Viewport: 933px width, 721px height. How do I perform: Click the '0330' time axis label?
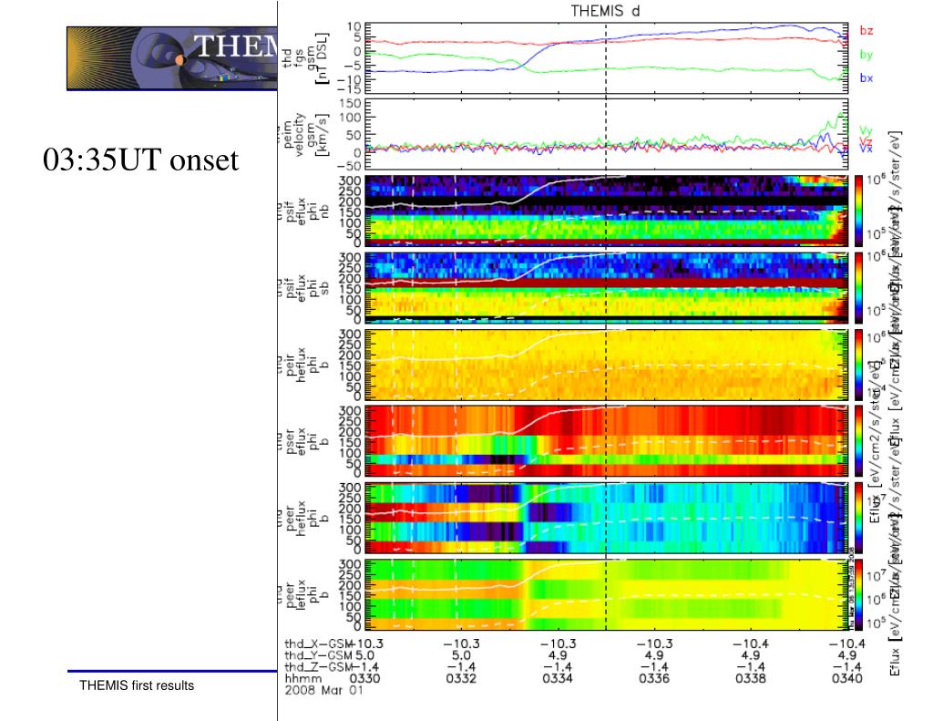click(x=364, y=678)
